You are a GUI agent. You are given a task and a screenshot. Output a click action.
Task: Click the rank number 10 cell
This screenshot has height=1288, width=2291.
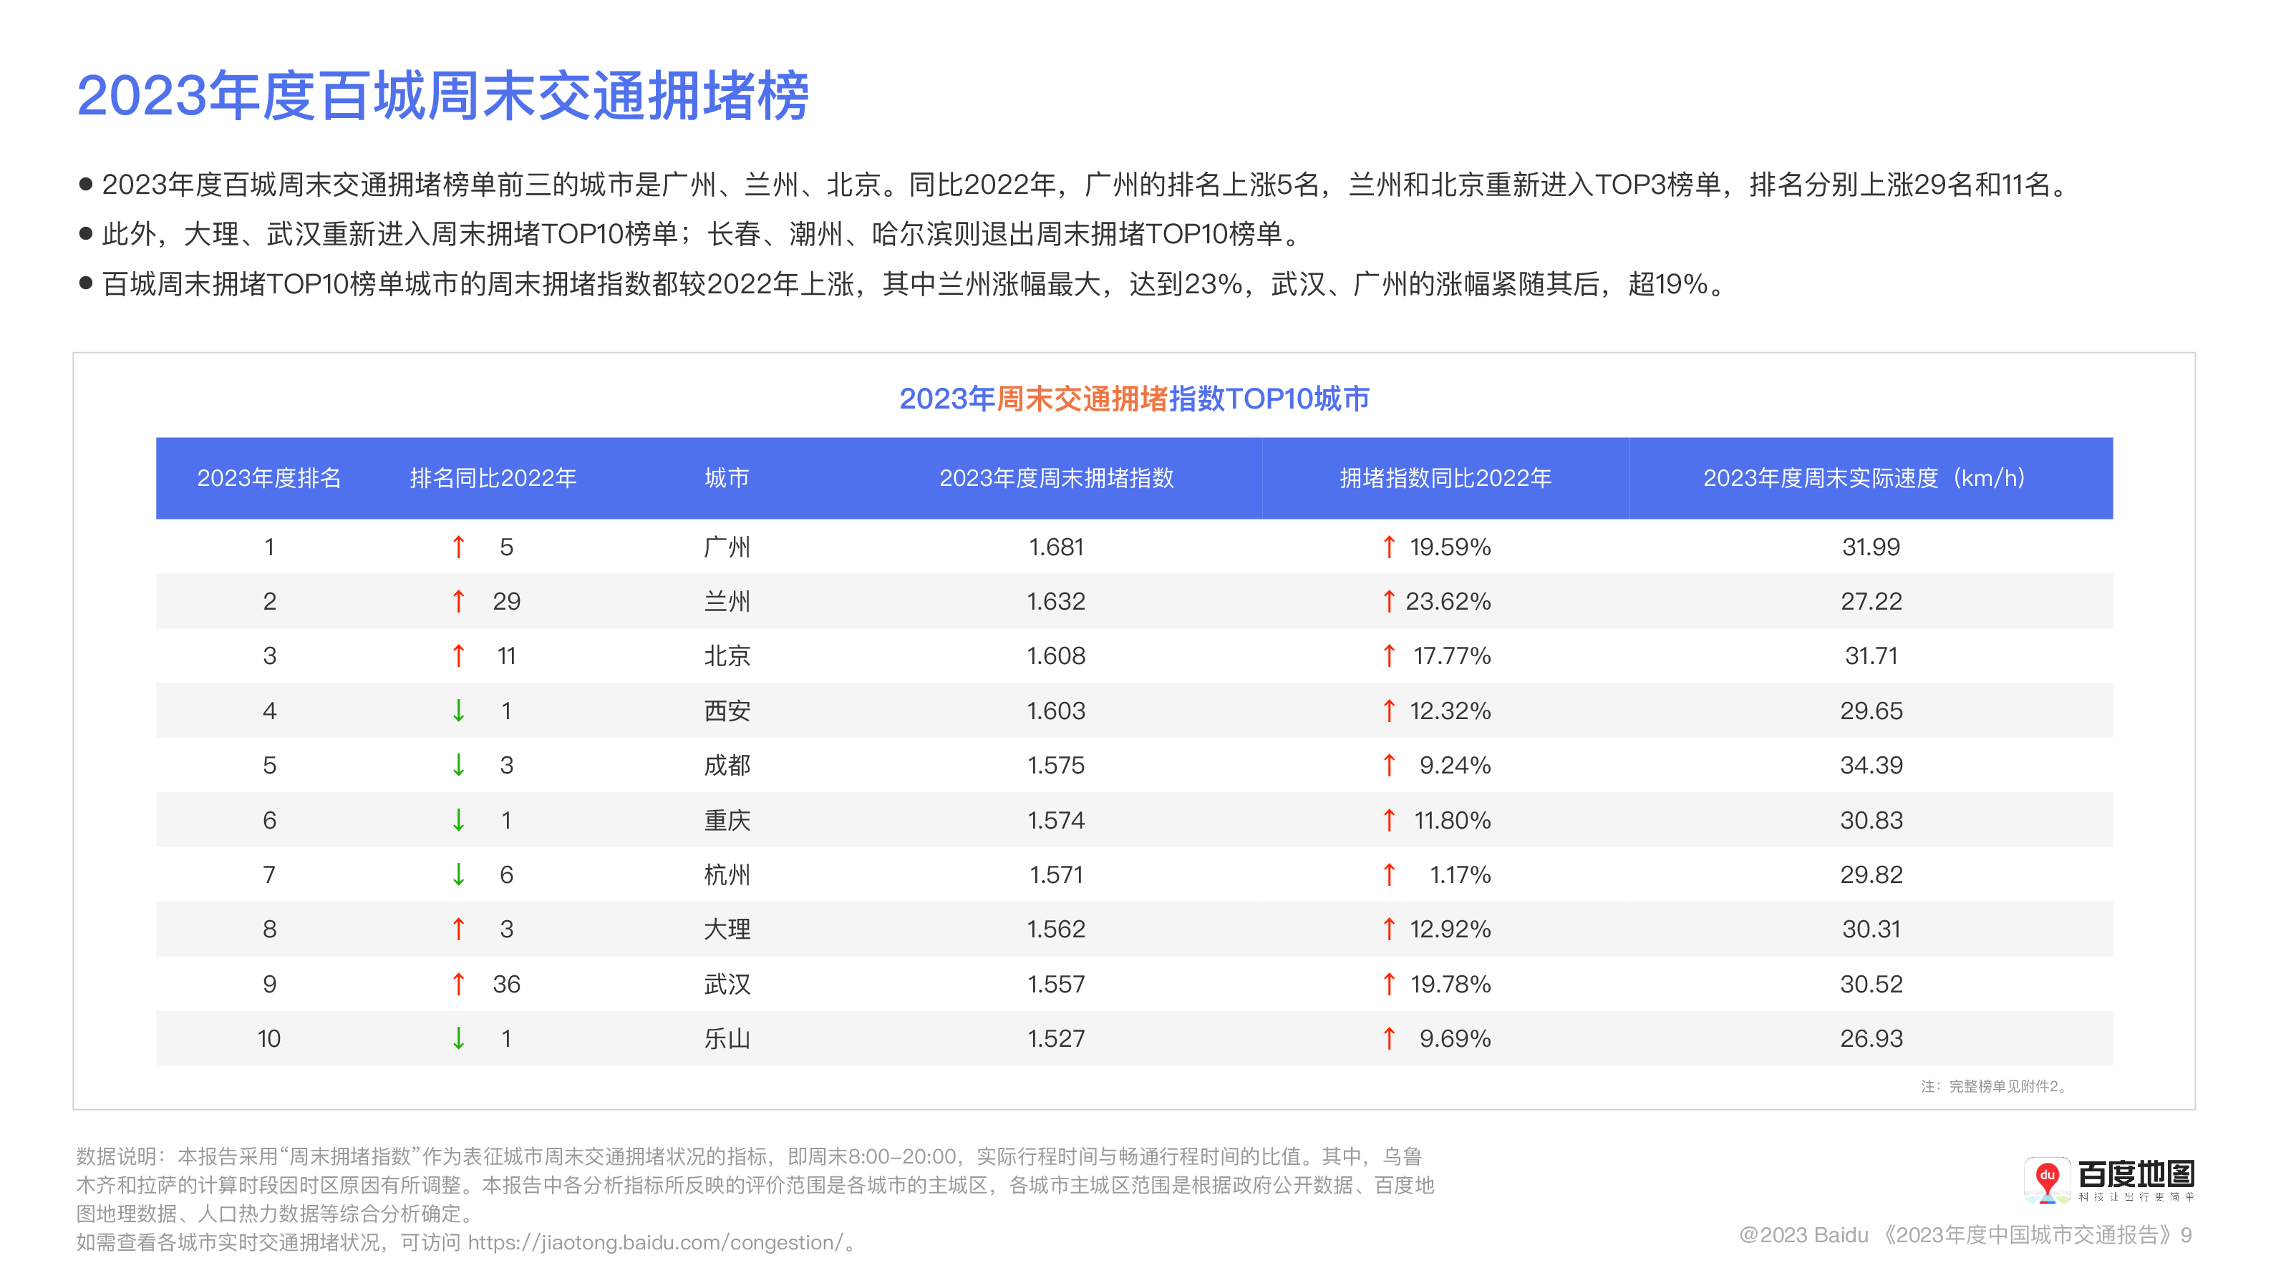click(268, 1038)
